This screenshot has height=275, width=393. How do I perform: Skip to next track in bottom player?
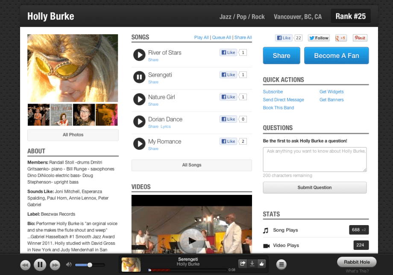pos(55,265)
